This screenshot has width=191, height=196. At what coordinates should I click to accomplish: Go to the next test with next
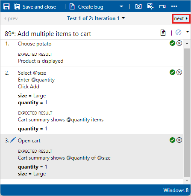coord(181,18)
